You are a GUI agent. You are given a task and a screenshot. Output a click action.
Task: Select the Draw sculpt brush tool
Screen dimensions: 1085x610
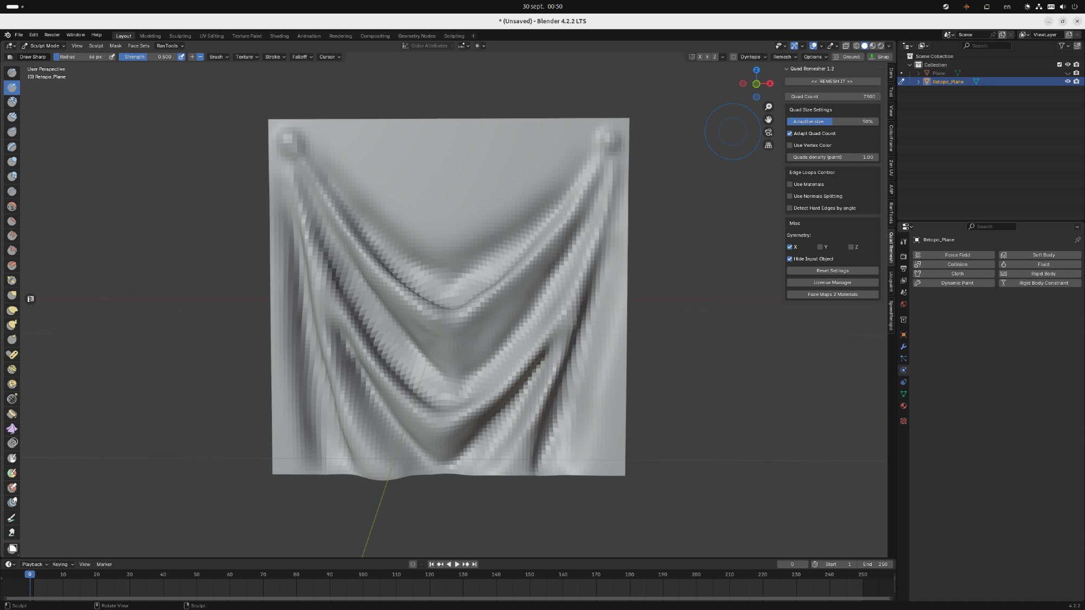[x=12, y=73]
